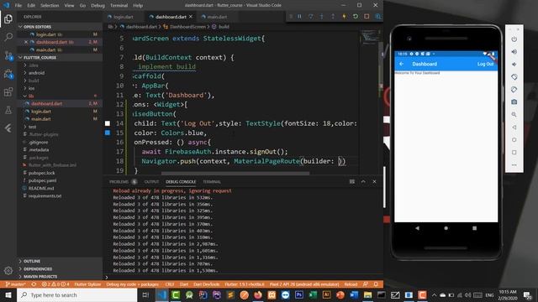Click Step Over in the debug toolbar
Image resolution: width=538 pixels, height=302 pixels.
[310, 17]
